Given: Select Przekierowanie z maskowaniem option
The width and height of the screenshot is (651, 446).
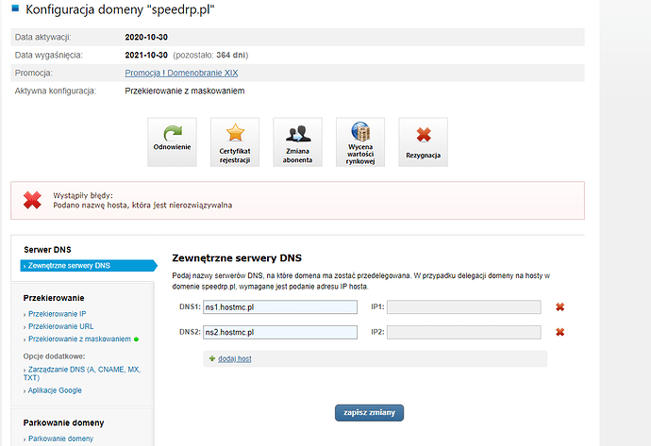Looking at the screenshot, I should point(79,339).
